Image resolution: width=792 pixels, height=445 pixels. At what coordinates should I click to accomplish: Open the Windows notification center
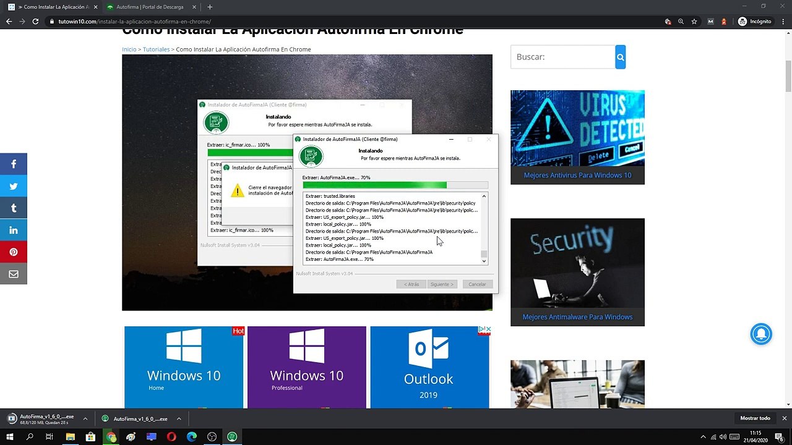[779, 437]
